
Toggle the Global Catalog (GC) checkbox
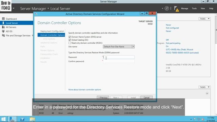[x=70, y=40]
